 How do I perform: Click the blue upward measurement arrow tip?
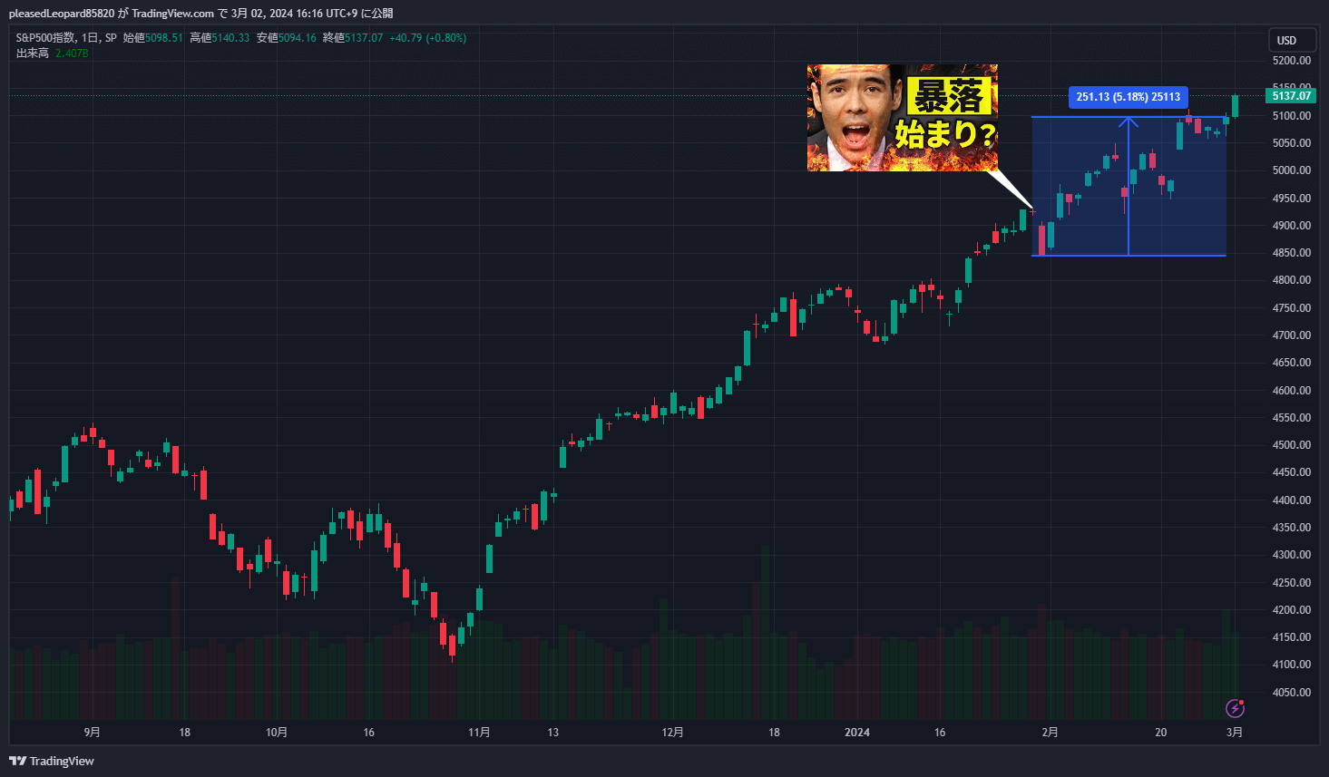pos(1129,120)
